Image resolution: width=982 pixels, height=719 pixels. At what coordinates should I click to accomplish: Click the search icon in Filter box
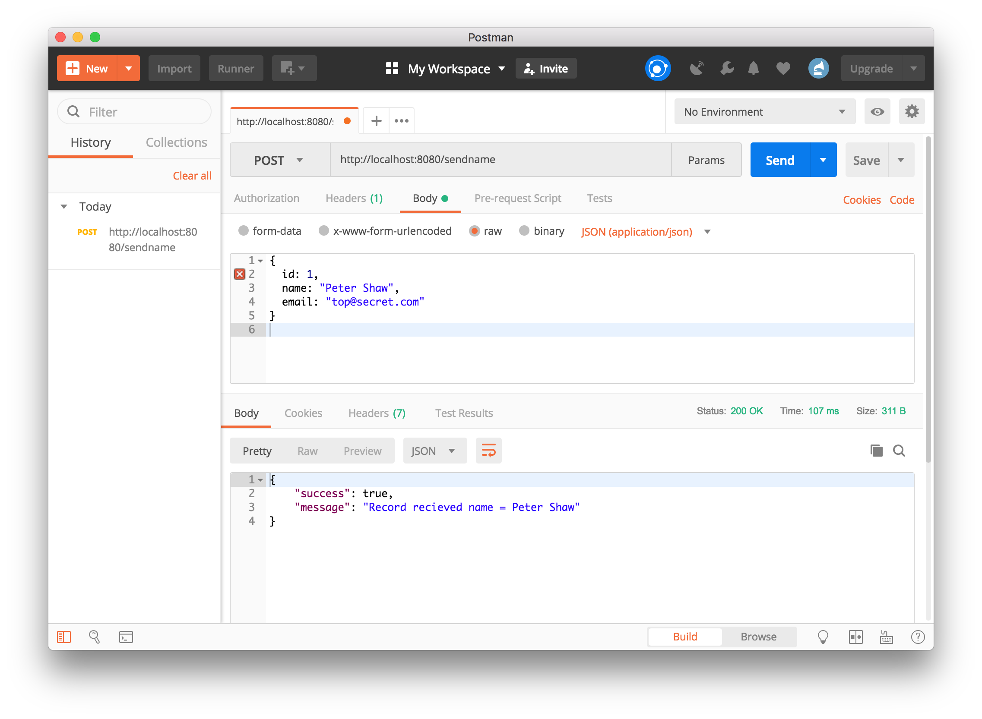(73, 112)
